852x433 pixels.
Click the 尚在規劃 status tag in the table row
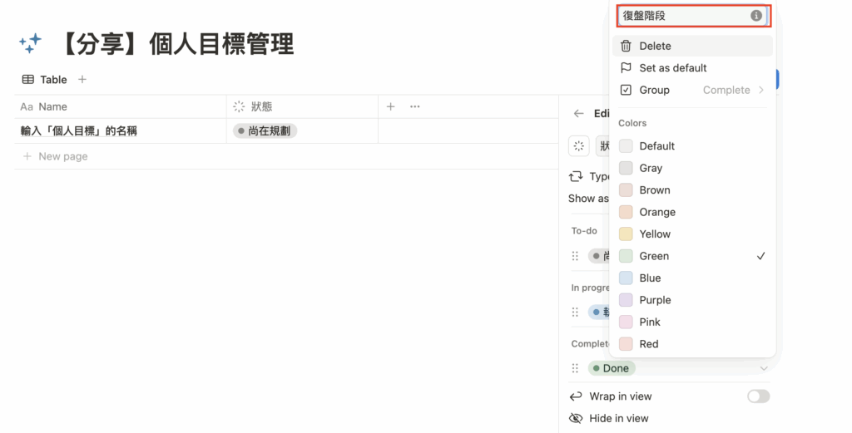pyautogui.click(x=265, y=130)
